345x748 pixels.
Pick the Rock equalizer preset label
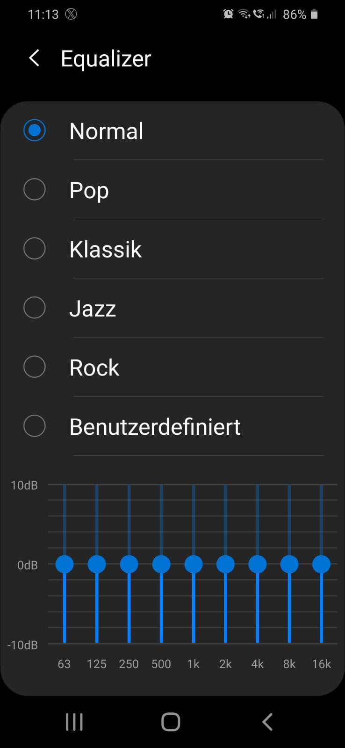click(94, 367)
